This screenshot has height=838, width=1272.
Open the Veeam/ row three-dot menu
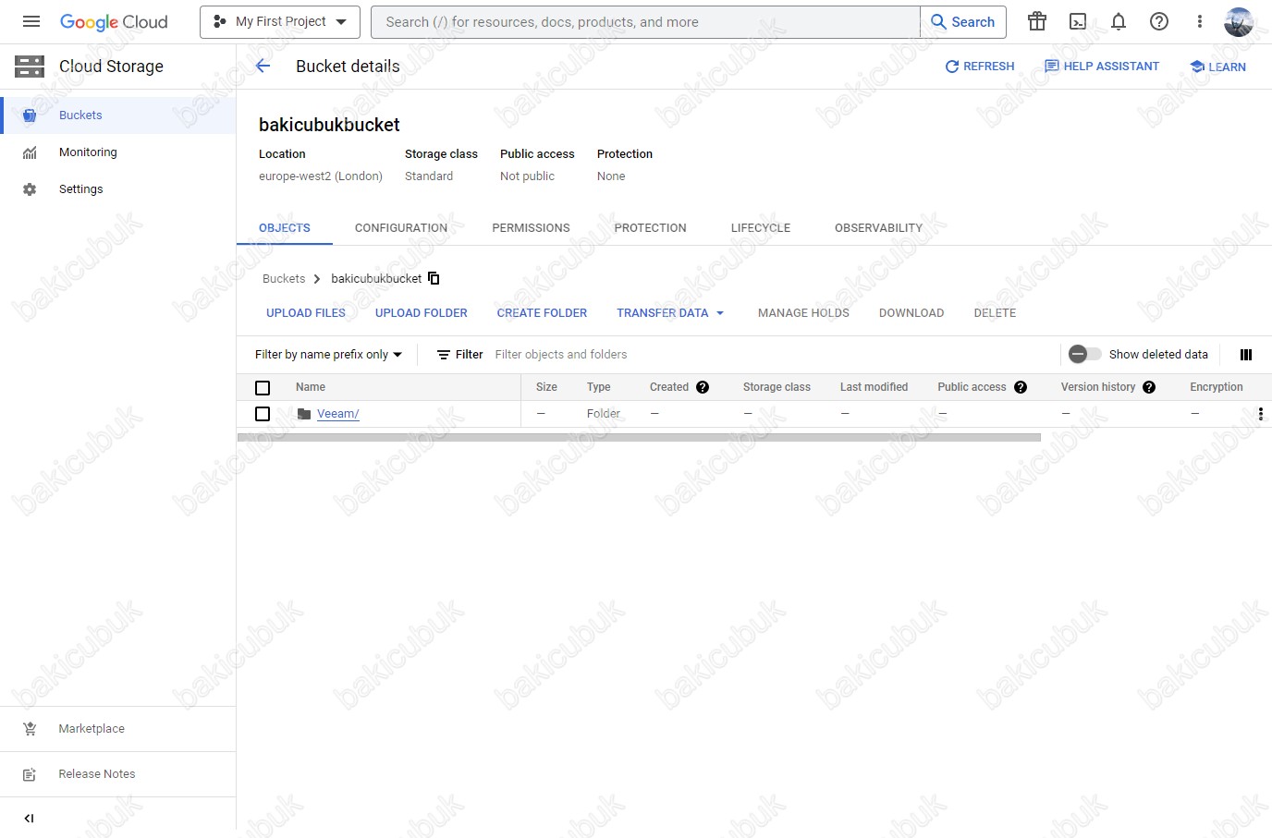[1261, 414]
